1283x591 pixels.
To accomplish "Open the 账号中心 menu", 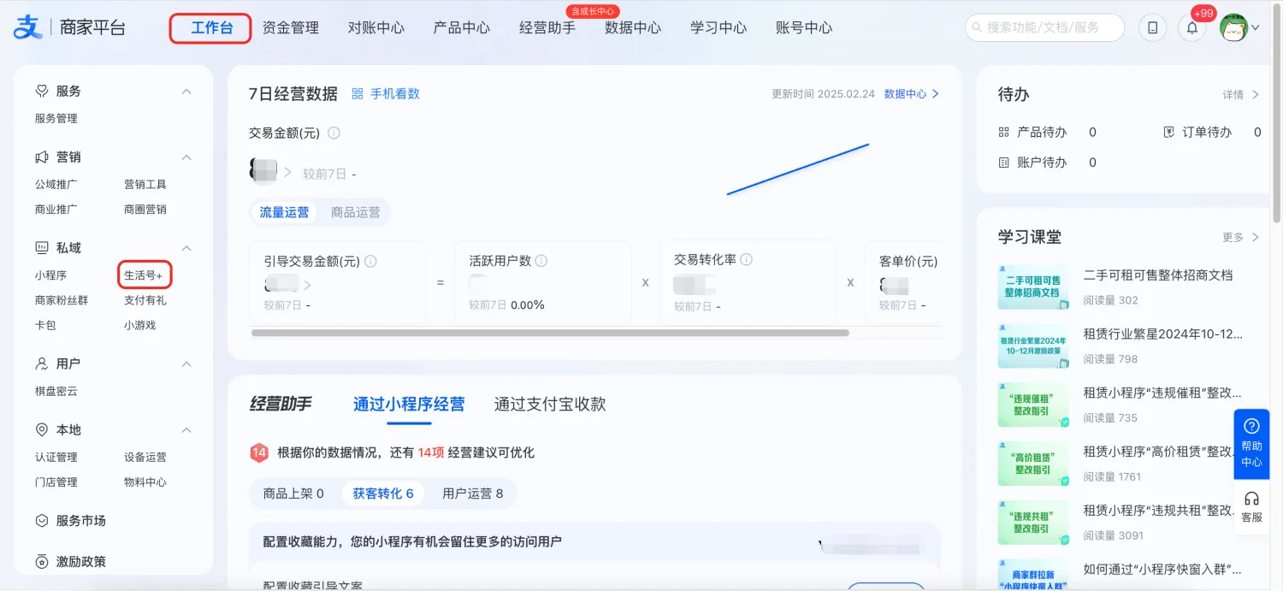I will pos(804,28).
